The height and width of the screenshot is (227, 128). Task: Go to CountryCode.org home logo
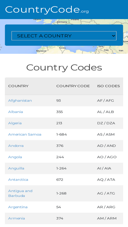coord(47,10)
